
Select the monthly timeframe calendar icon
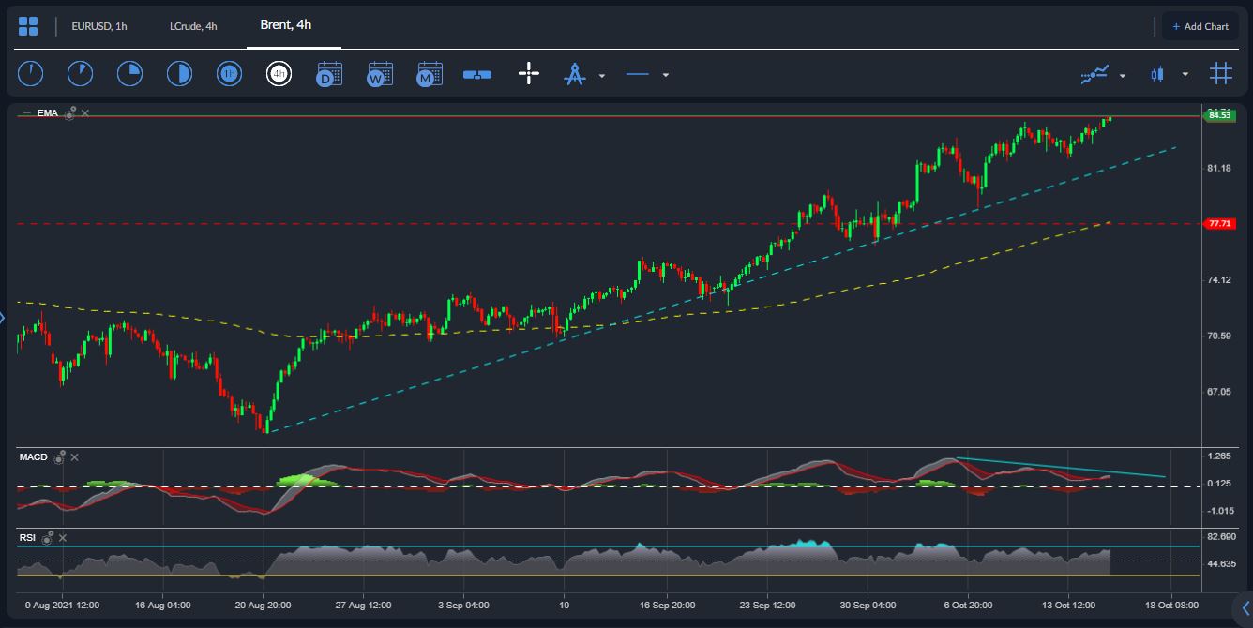tap(430, 74)
